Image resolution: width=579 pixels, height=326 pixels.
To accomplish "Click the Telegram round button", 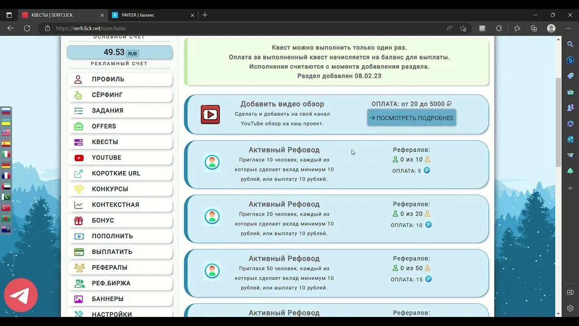I will [21, 295].
